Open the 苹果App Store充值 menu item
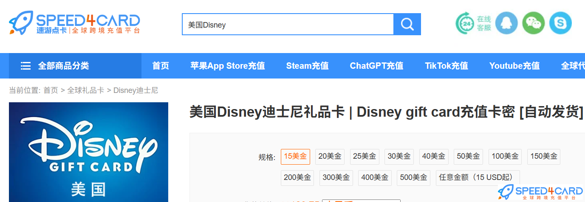Viewport: 585px width, 202px height. coord(228,66)
